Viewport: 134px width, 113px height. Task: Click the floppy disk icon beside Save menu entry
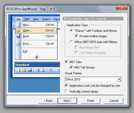(x=18, y=36)
